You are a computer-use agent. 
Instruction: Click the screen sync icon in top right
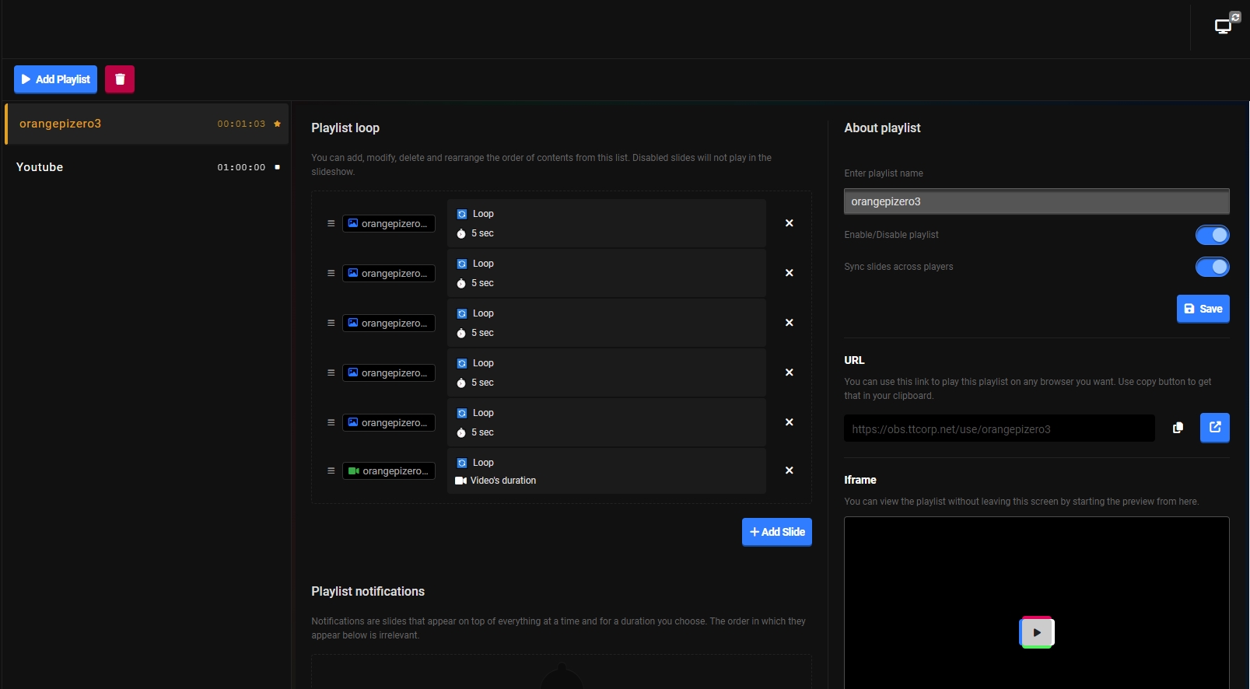point(1227,24)
